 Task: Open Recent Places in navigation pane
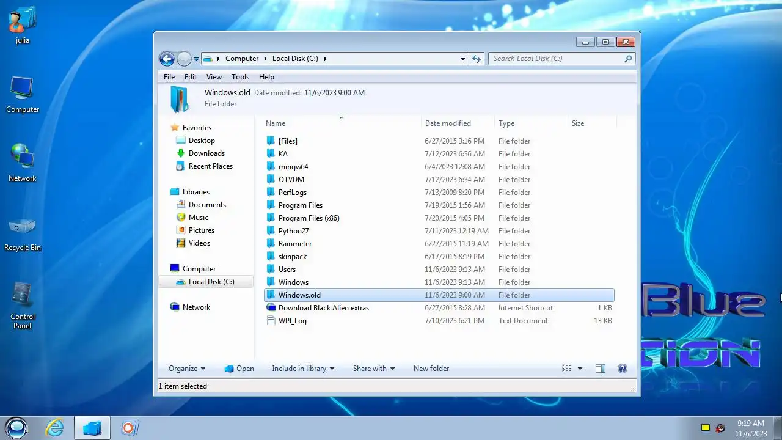[x=210, y=166]
